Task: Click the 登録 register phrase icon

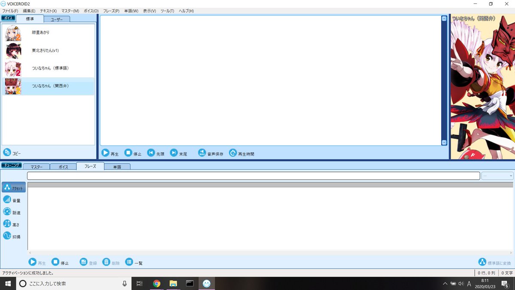Action: tap(84, 262)
